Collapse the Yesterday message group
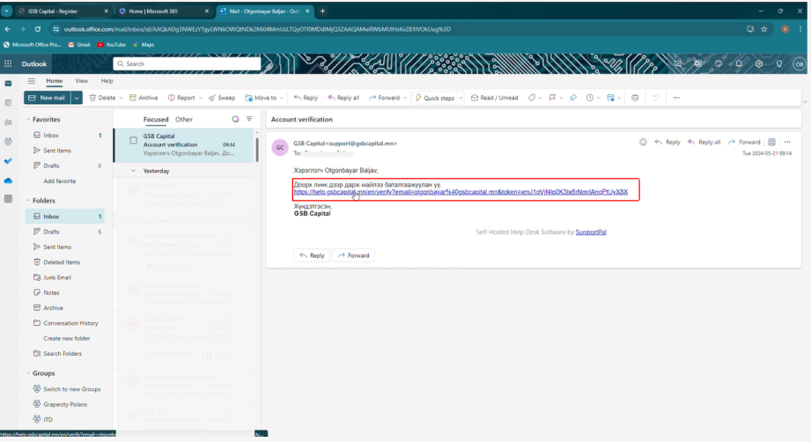This screenshot has width=811, height=442. coord(134,171)
